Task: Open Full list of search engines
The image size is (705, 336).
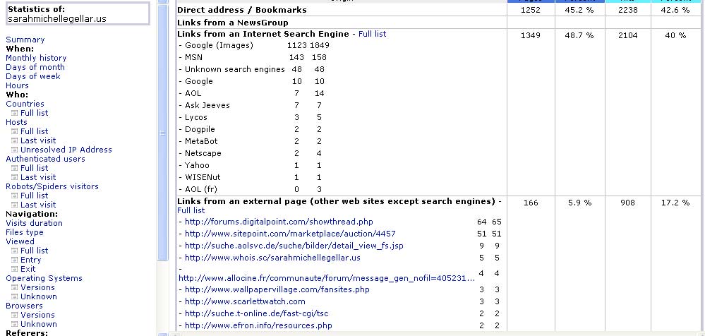Action: click(373, 34)
